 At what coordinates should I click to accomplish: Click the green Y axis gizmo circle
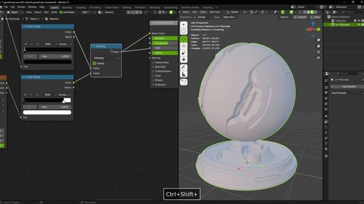318,29
